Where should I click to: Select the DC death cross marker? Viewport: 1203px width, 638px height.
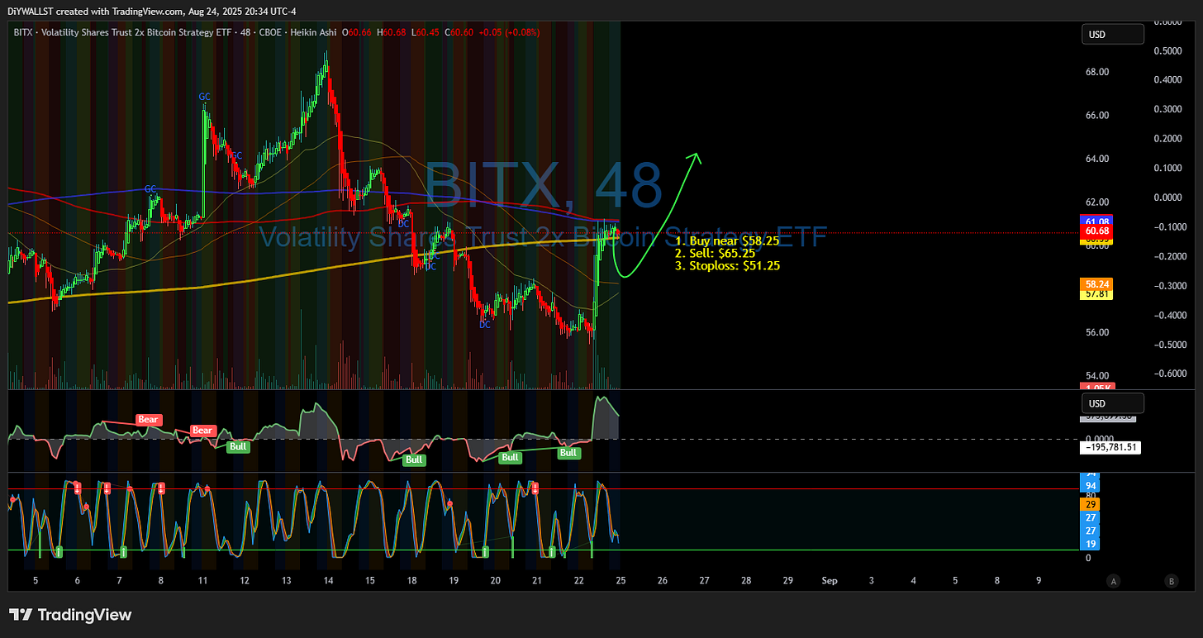484,325
